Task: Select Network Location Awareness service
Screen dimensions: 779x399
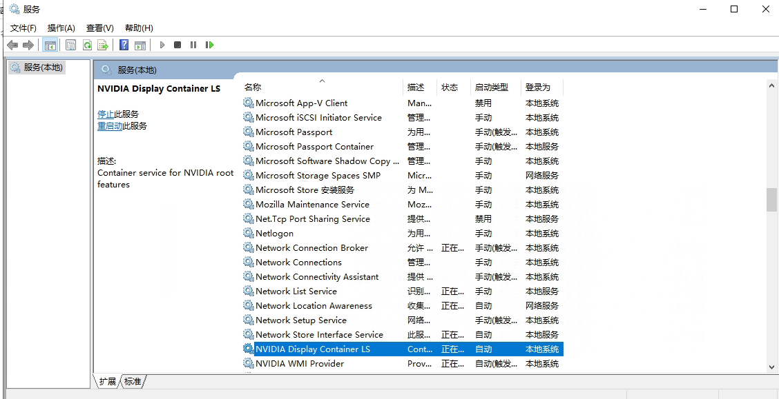Action: [x=403, y=305]
